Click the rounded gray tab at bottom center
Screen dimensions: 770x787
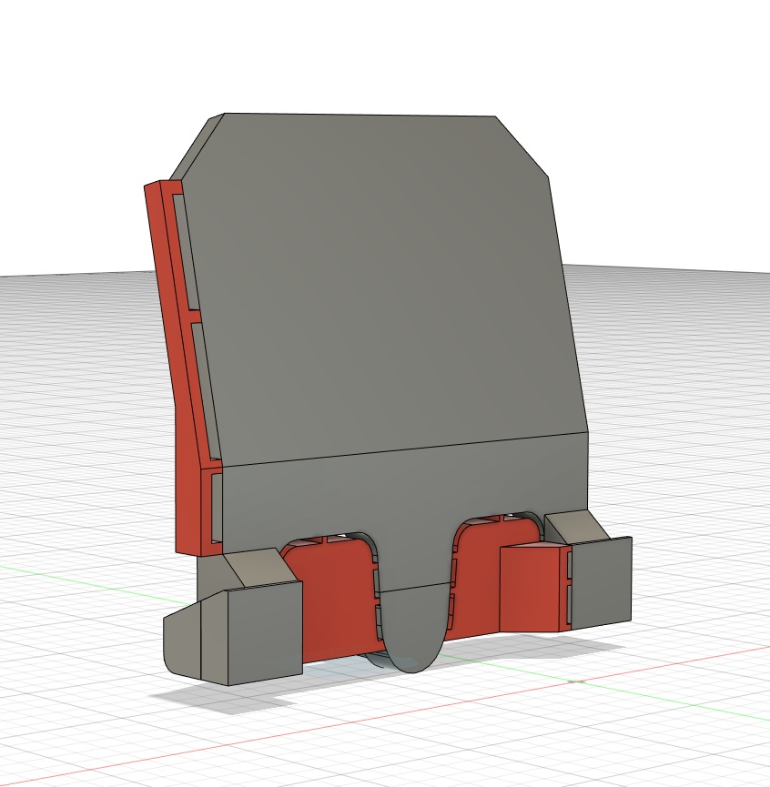pyautogui.click(x=414, y=628)
